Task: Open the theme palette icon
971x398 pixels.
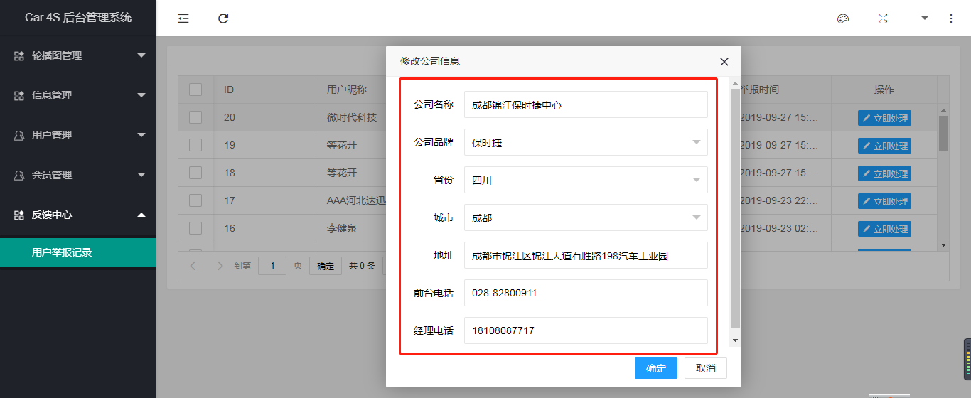Action: (843, 18)
